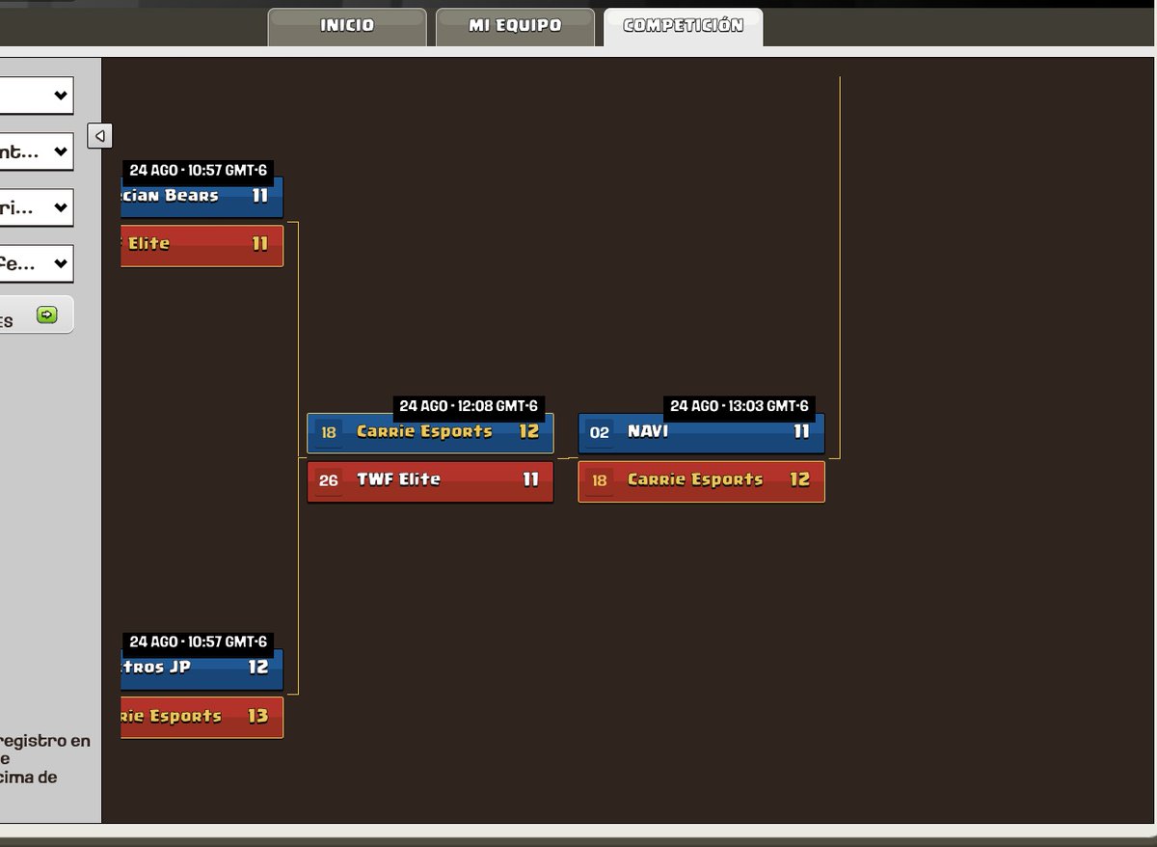Select the red Elite row in the first round
The height and width of the screenshot is (847, 1157).
[202, 246]
